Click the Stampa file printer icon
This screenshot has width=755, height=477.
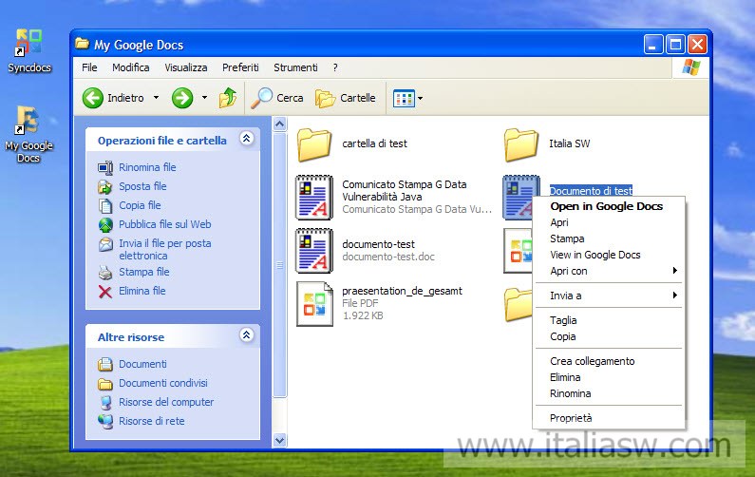pyautogui.click(x=105, y=272)
